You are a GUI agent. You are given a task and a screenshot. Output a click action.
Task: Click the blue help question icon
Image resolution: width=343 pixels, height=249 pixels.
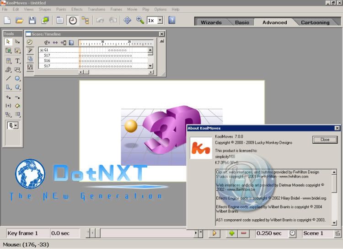tap(171, 20)
